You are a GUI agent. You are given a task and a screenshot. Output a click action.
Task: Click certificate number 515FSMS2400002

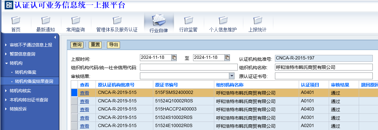click(174, 93)
